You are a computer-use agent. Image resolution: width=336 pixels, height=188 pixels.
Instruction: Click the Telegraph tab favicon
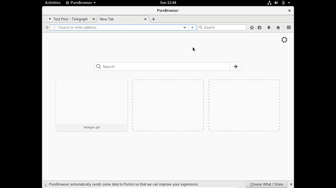pos(50,19)
